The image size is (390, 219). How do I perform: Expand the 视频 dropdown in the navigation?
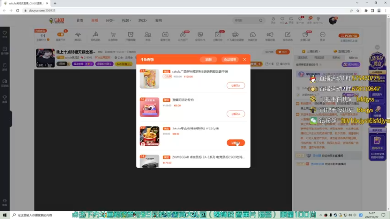(x=126, y=20)
